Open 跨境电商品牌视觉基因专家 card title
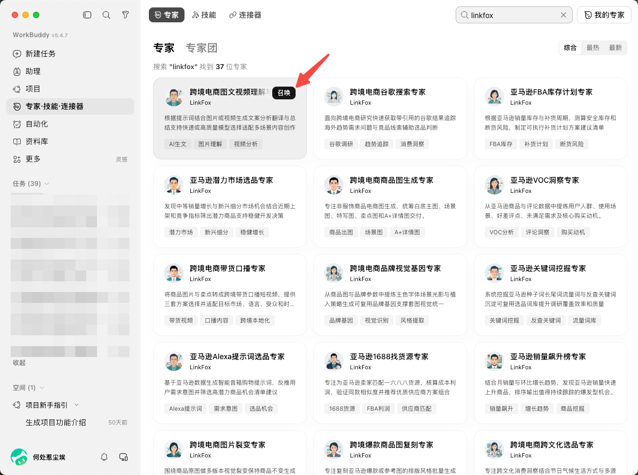Viewport: 638px width, 475px height. (396, 268)
